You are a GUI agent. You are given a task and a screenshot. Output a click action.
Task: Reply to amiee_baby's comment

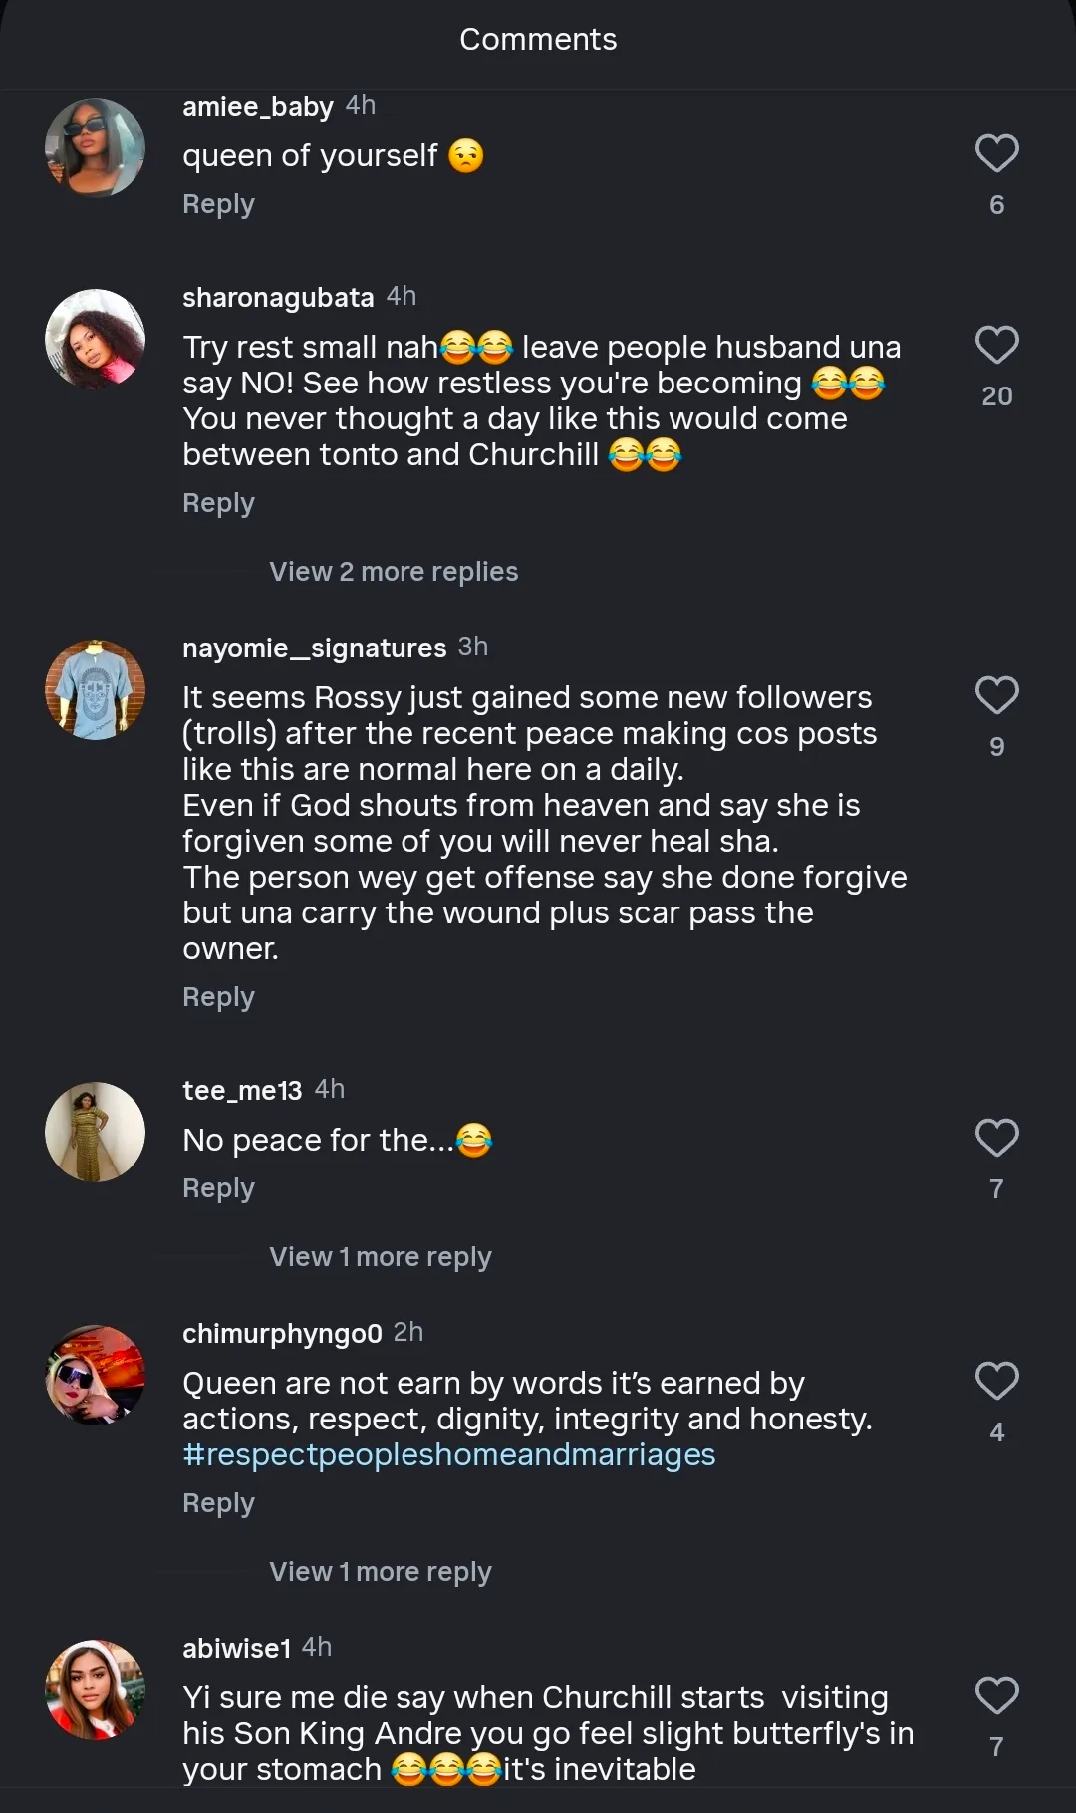tap(218, 204)
